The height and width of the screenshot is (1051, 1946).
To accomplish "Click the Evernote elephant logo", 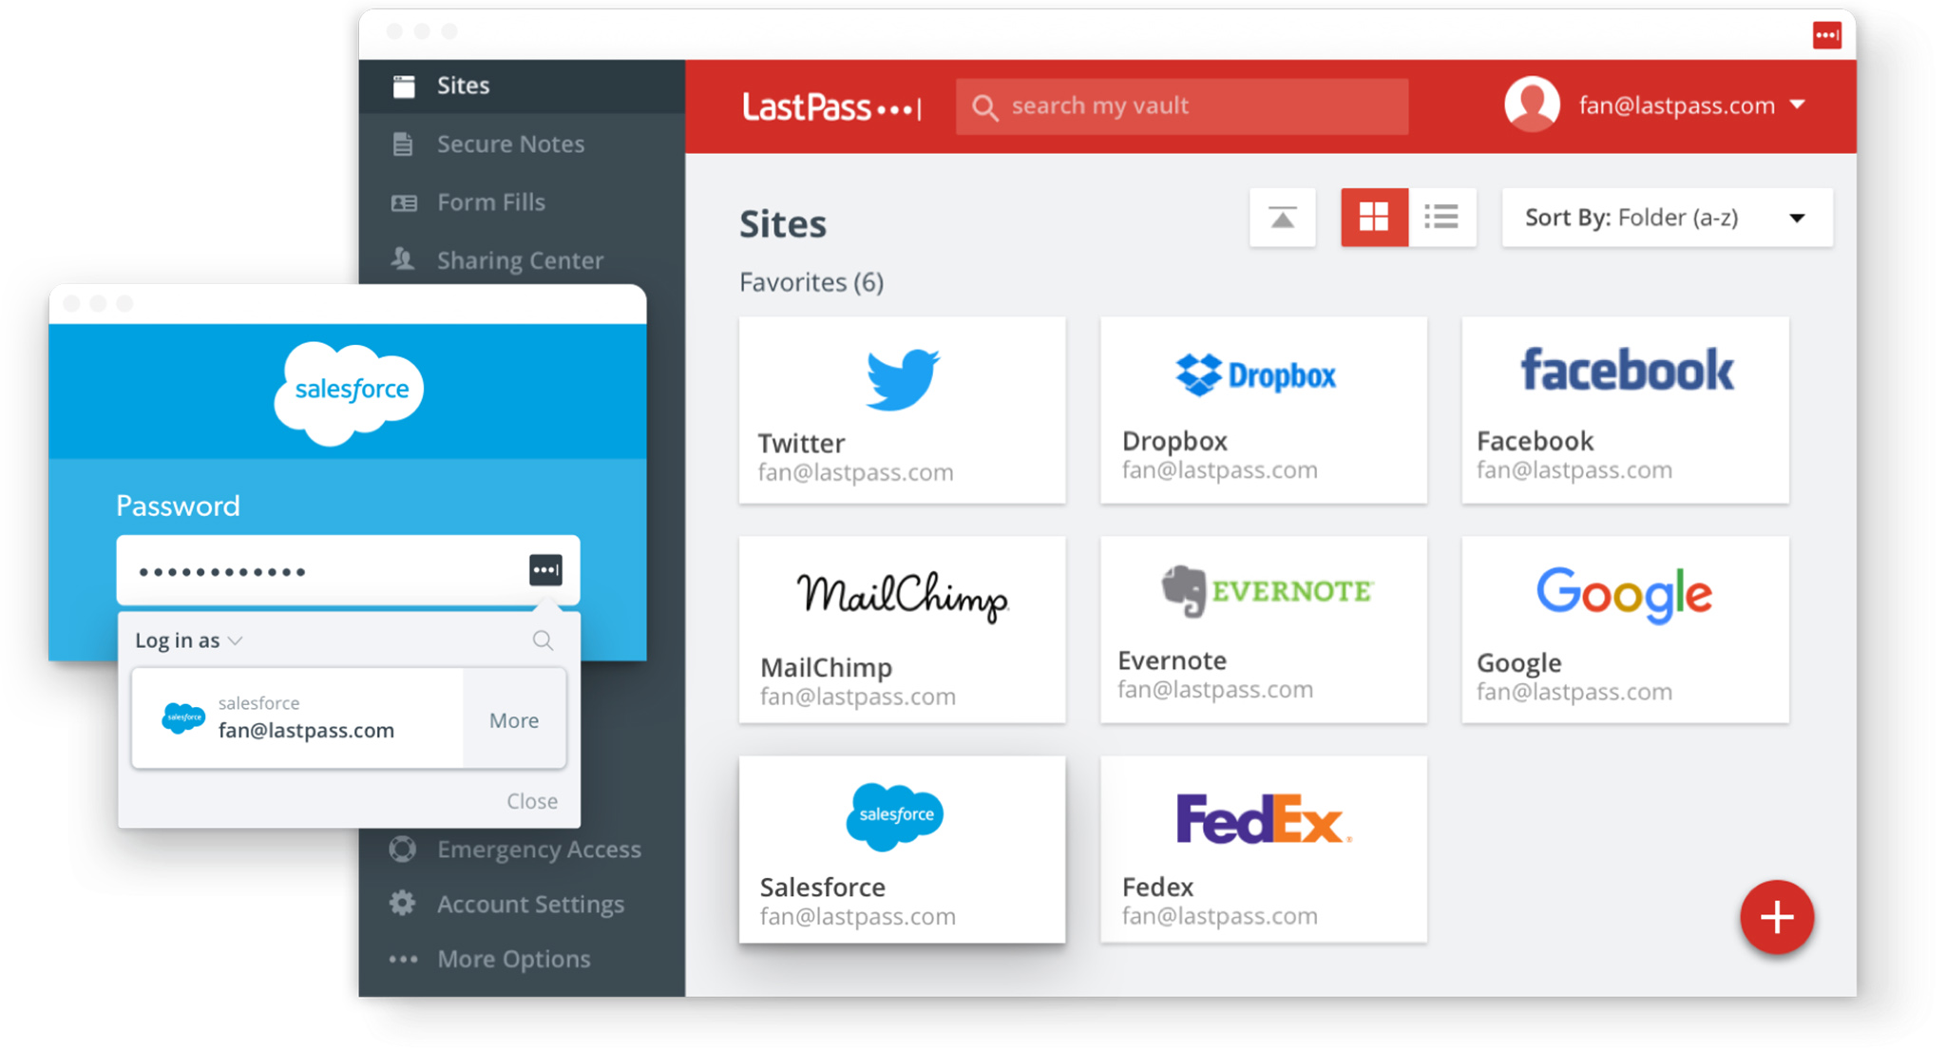I will pos(1184,591).
